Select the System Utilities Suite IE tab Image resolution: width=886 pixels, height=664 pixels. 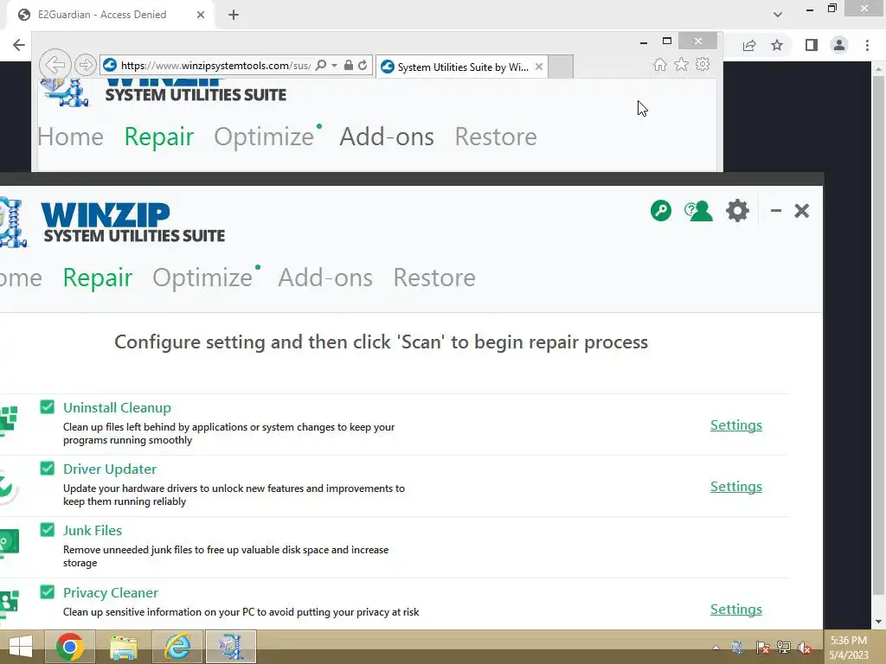click(x=460, y=67)
